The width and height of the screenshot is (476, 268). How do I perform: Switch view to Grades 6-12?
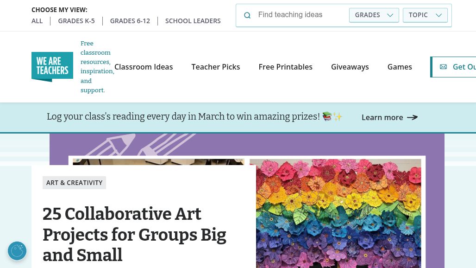pyautogui.click(x=130, y=21)
